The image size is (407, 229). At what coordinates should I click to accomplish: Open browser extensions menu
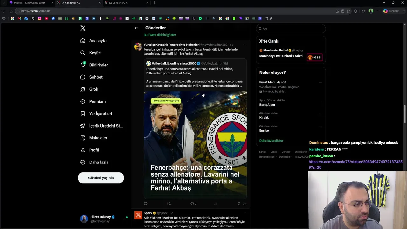click(x=355, y=11)
